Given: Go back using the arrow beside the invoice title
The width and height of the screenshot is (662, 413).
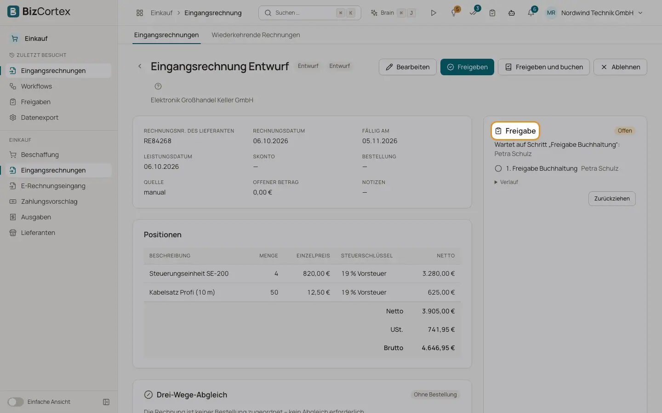Looking at the screenshot, I should (140, 66).
